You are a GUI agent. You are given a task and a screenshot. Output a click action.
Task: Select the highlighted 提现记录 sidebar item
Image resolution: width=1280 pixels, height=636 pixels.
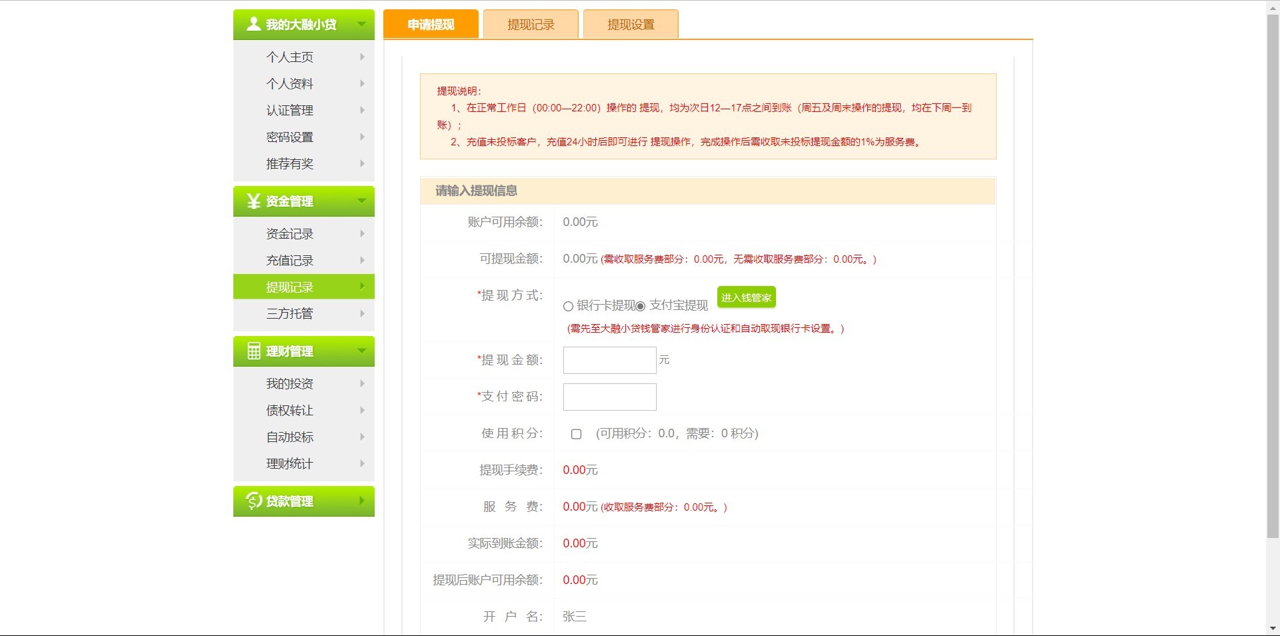coord(304,287)
